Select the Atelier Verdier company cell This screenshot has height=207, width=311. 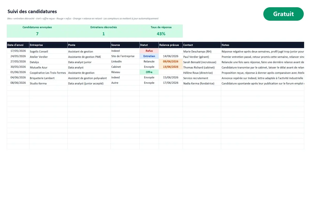pyautogui.click(x=48, y=56)
